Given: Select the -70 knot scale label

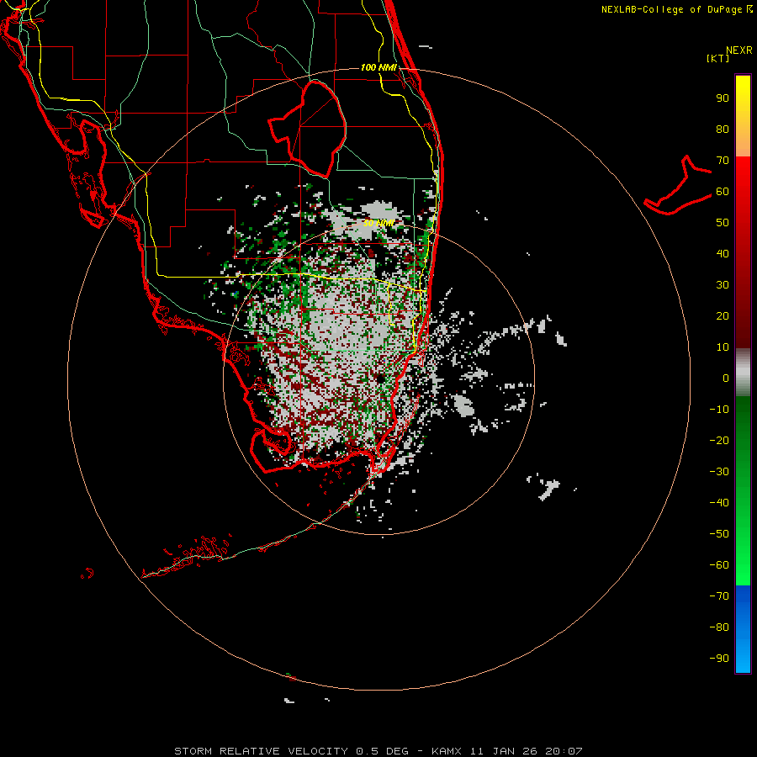Looking at the screenshot, I should (x=719, y=596).
